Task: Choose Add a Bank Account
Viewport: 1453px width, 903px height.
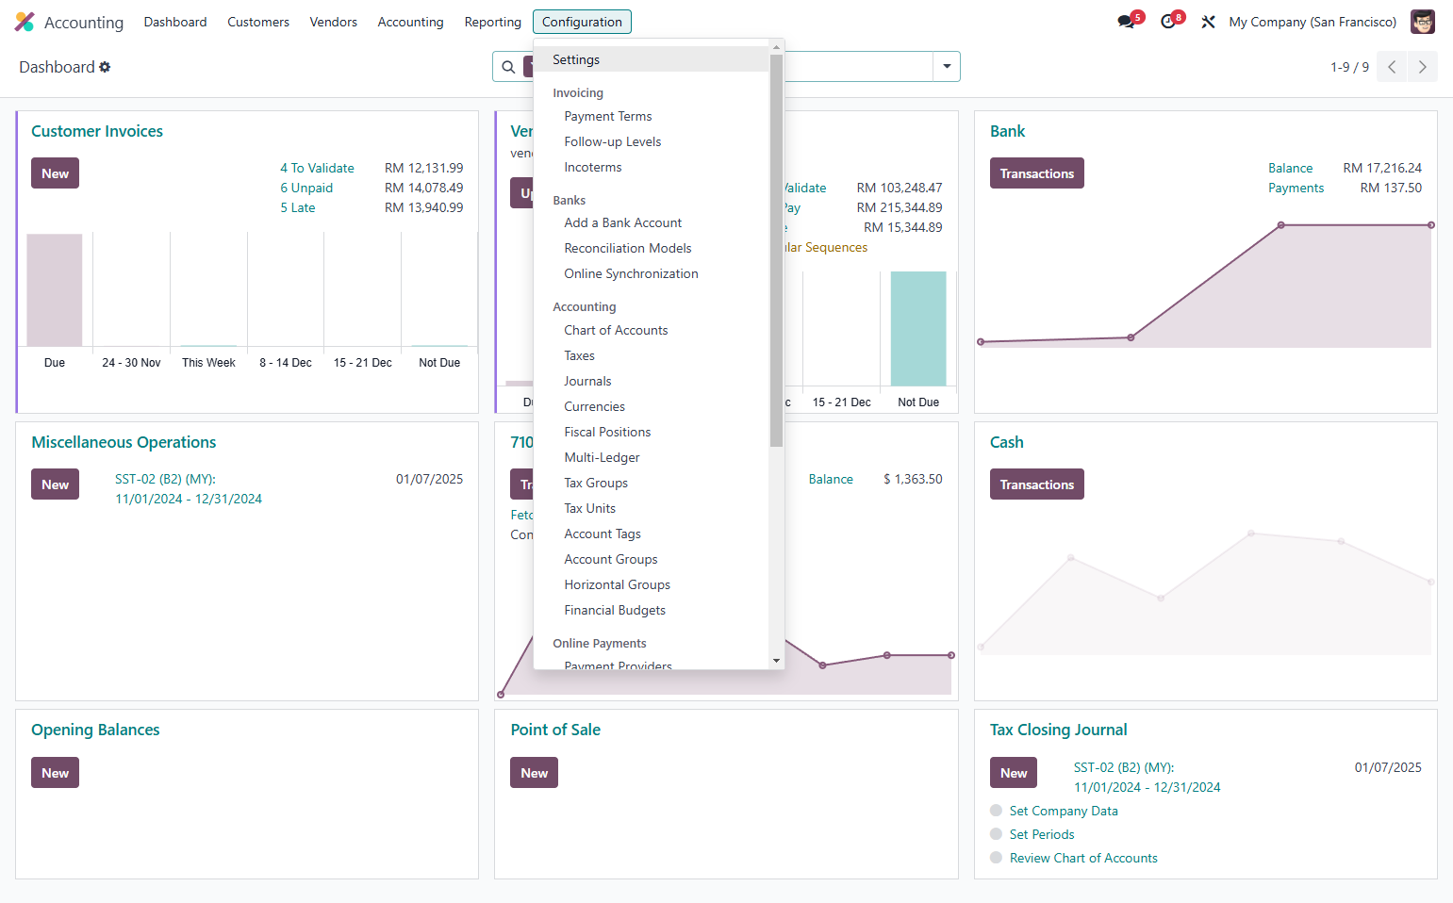Action: (652, 222)
